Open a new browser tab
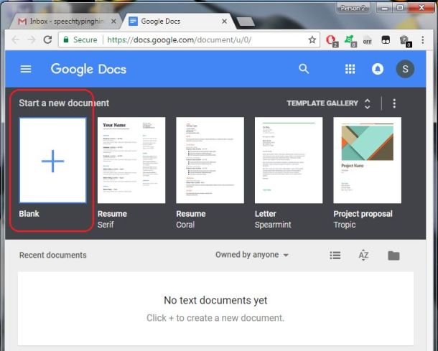This screenshot has width=438, height=351. 246,22
